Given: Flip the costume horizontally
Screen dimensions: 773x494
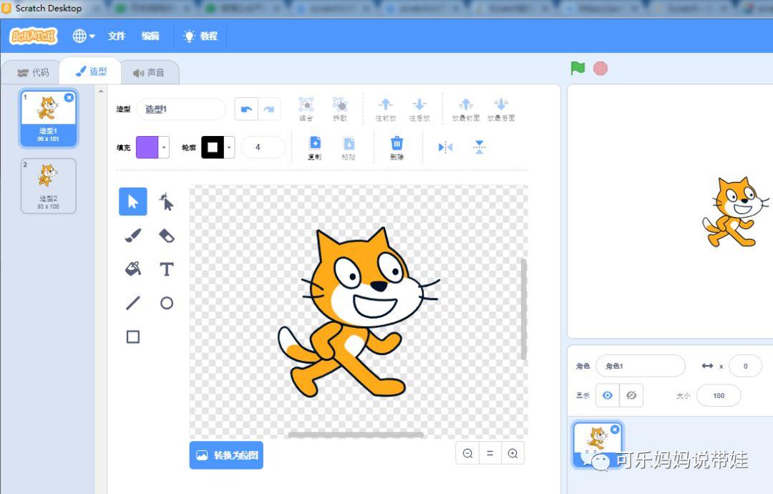Looking at the screenshot, I should [x=445, y=147].
